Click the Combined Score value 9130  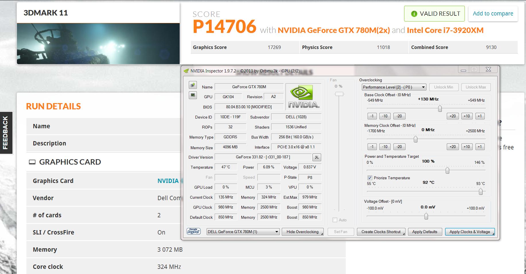click(491, 47)
